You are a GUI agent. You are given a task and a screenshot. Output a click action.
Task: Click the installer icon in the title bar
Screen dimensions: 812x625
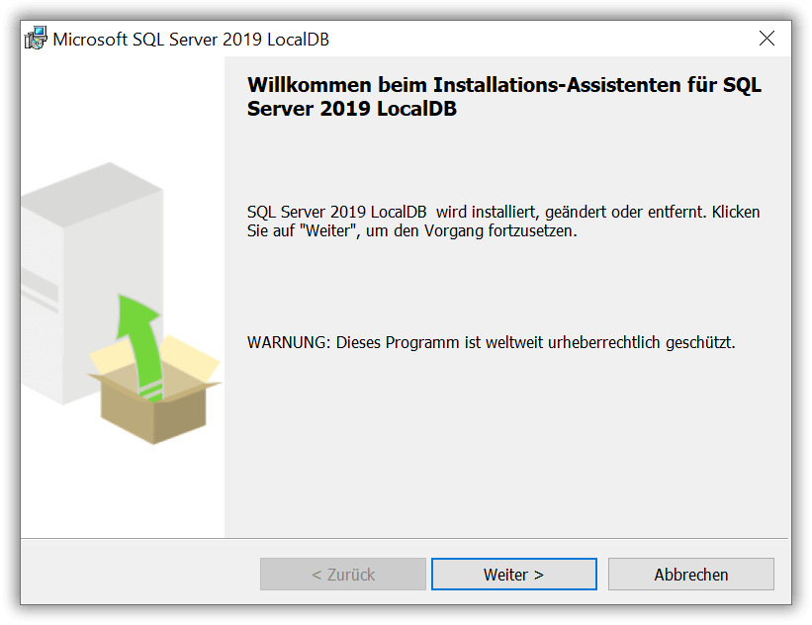36,39
